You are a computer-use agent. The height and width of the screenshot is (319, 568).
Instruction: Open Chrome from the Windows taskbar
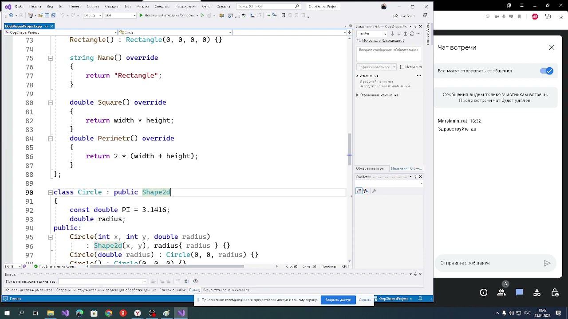(x=109, y=313)
